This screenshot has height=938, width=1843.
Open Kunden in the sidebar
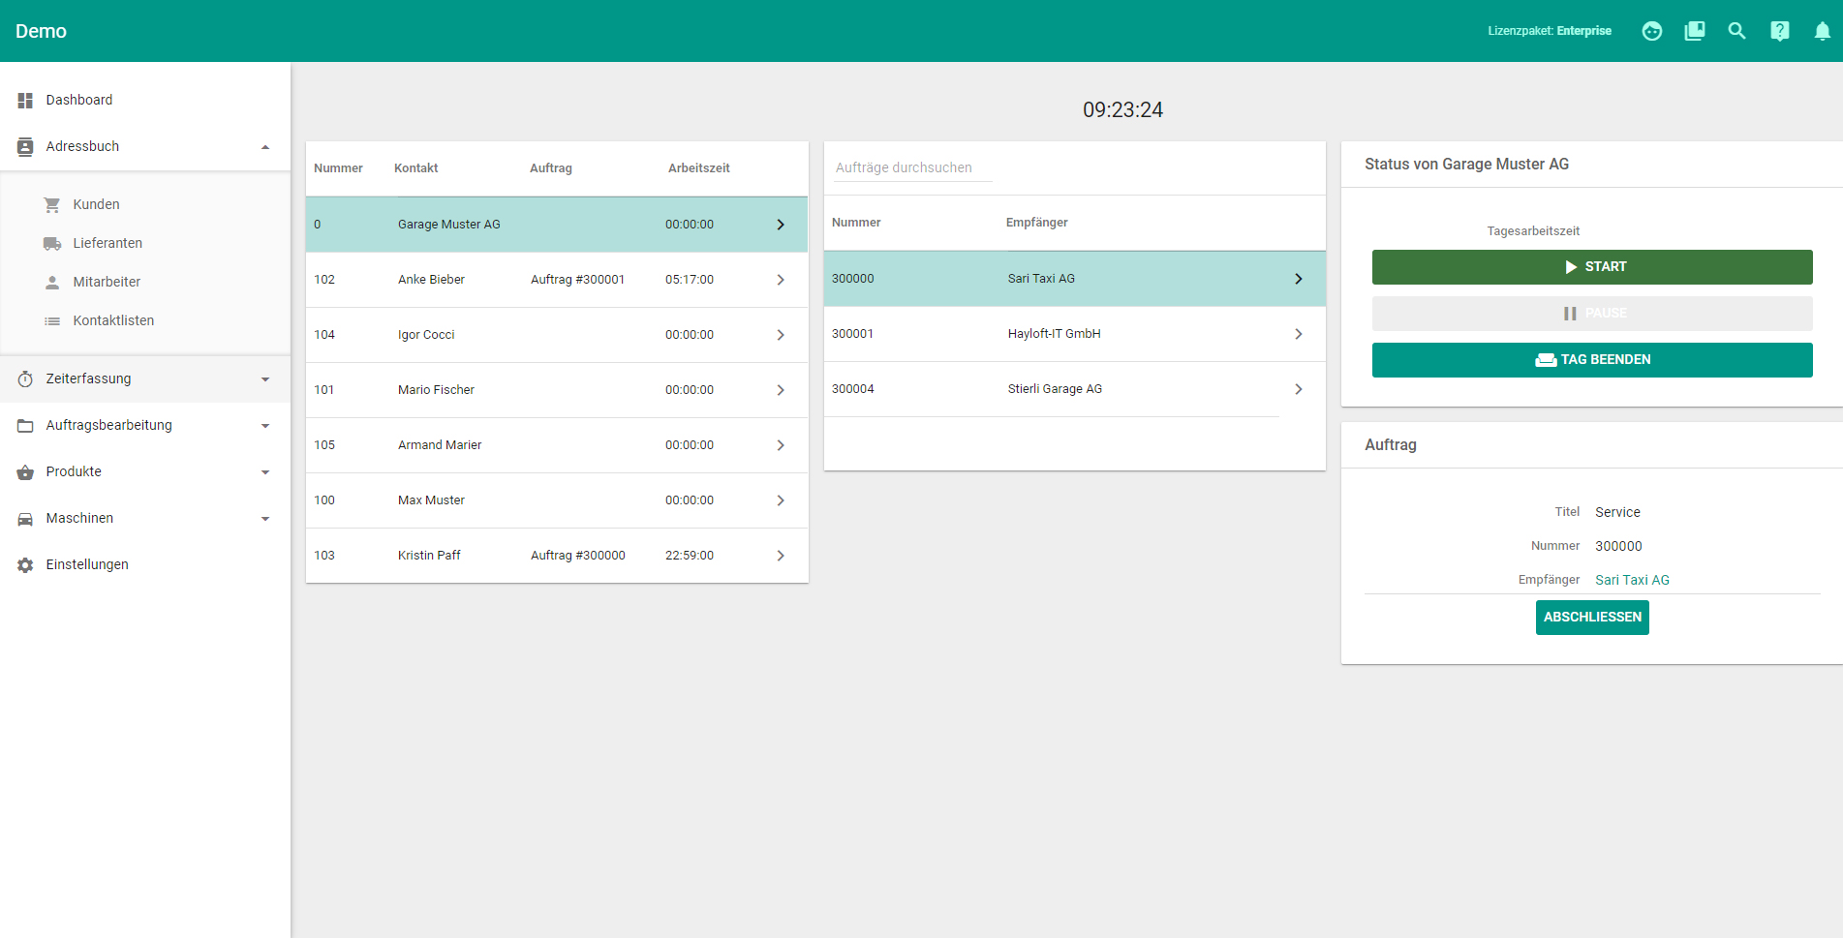pyautogui.click(x=96, y=205)
